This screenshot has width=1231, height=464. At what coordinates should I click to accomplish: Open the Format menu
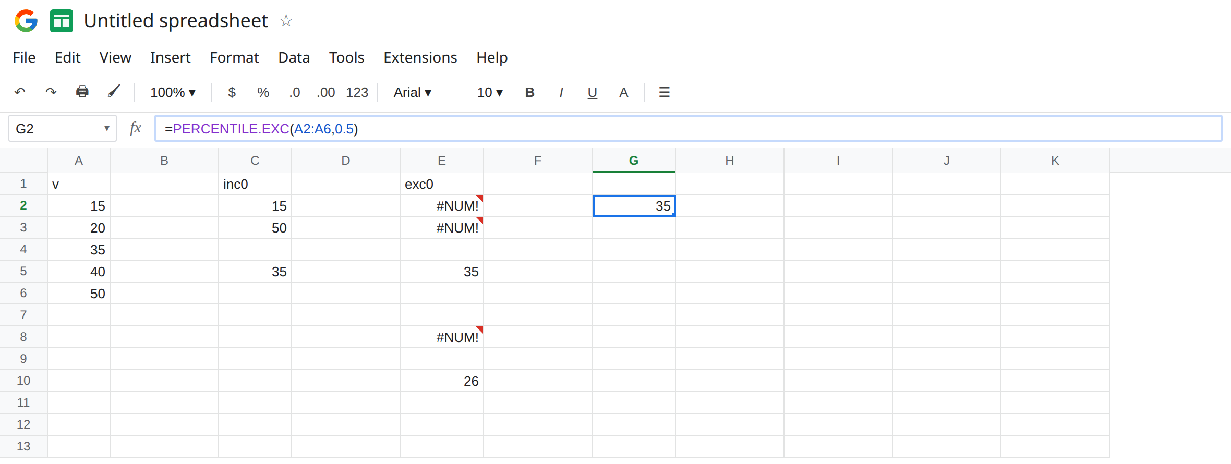click(x=234, y=57)
